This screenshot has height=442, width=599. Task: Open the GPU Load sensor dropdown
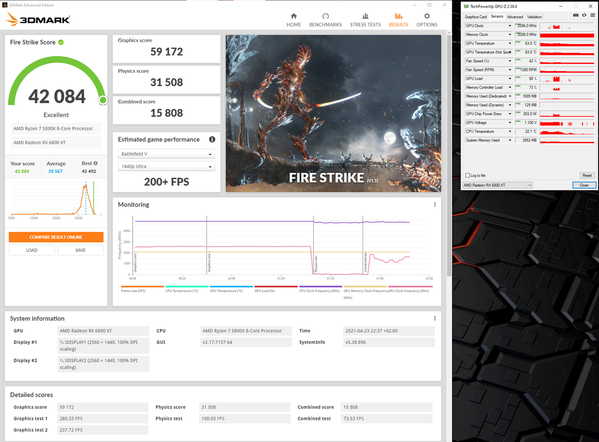coord(510,78)
